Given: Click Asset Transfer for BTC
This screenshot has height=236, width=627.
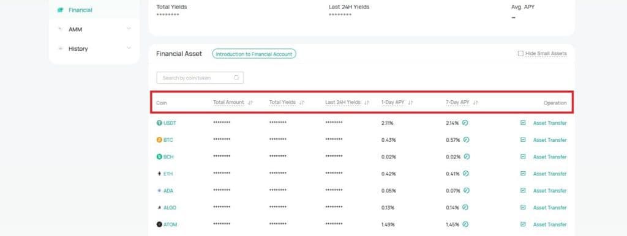Looking at the screenshot, I should pos(550,140).
